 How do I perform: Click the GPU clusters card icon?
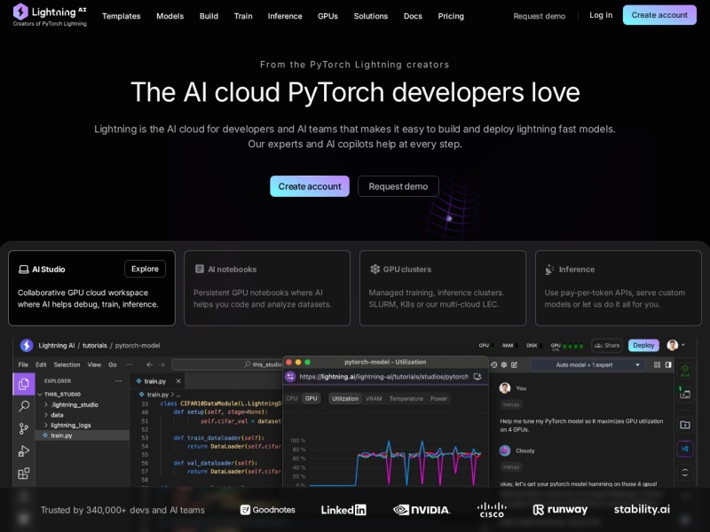pyautogui.click(x=375, y=270)
